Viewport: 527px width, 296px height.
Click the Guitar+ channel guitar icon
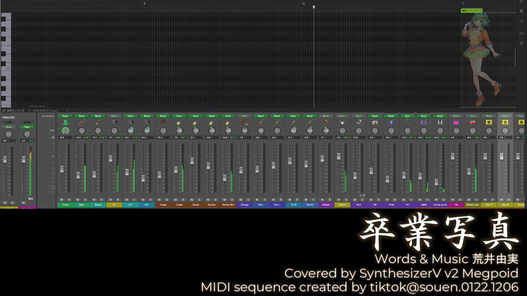[x=212, y=122]
